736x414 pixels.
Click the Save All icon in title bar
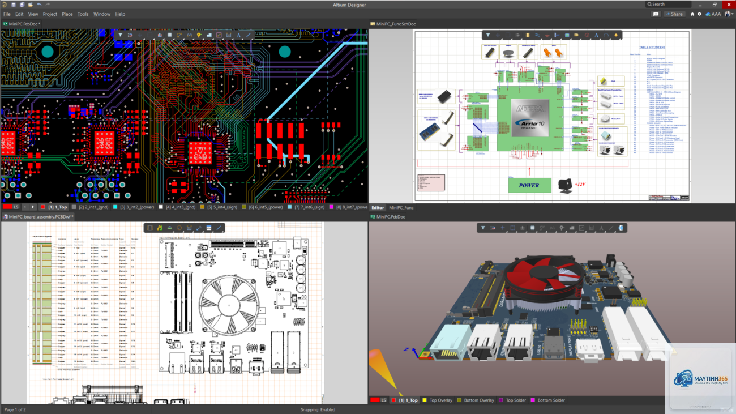(22, 5)
